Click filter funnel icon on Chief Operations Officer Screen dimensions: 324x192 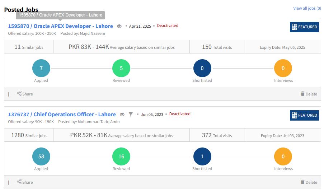(x=131, y=114)
